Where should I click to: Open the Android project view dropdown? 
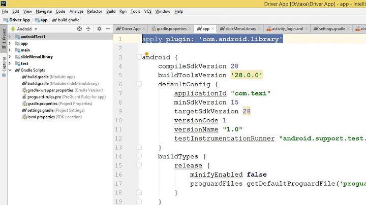24,29
